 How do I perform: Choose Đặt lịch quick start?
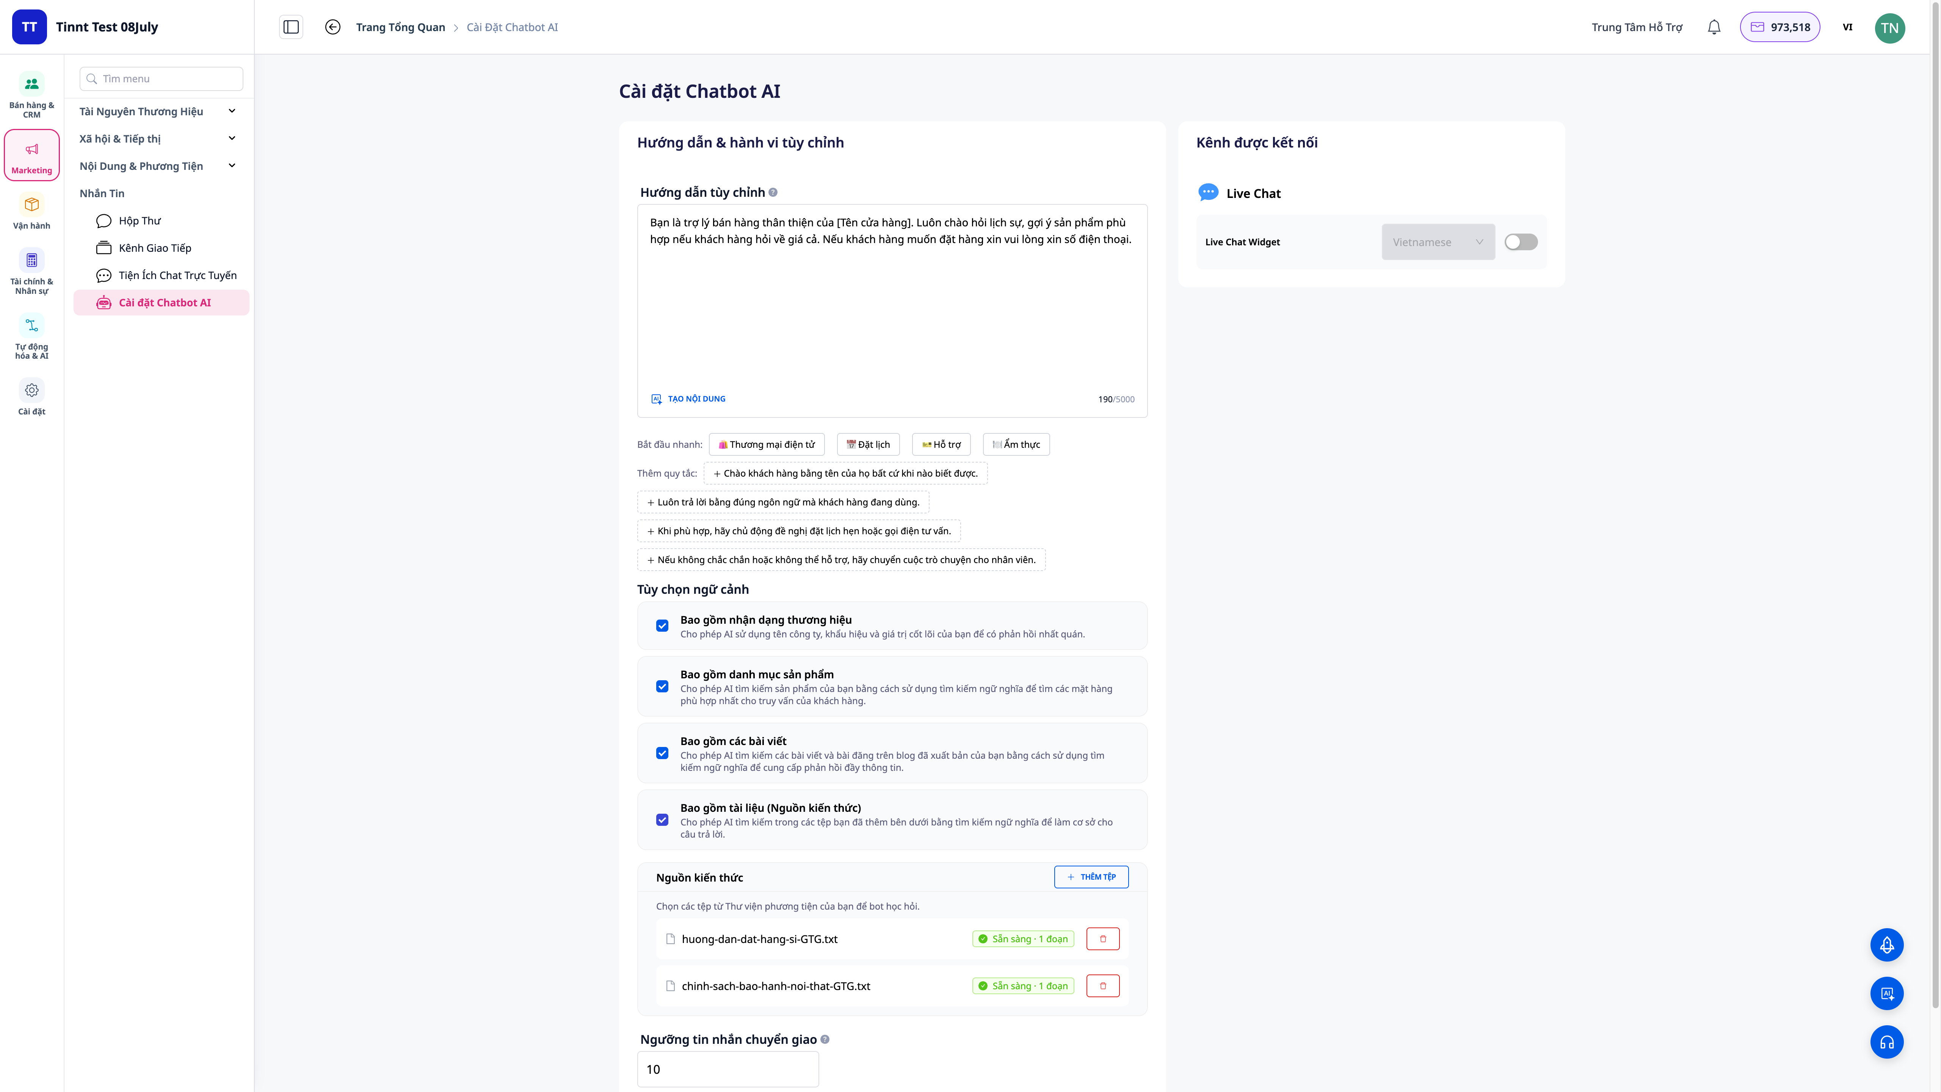(868, 445)
